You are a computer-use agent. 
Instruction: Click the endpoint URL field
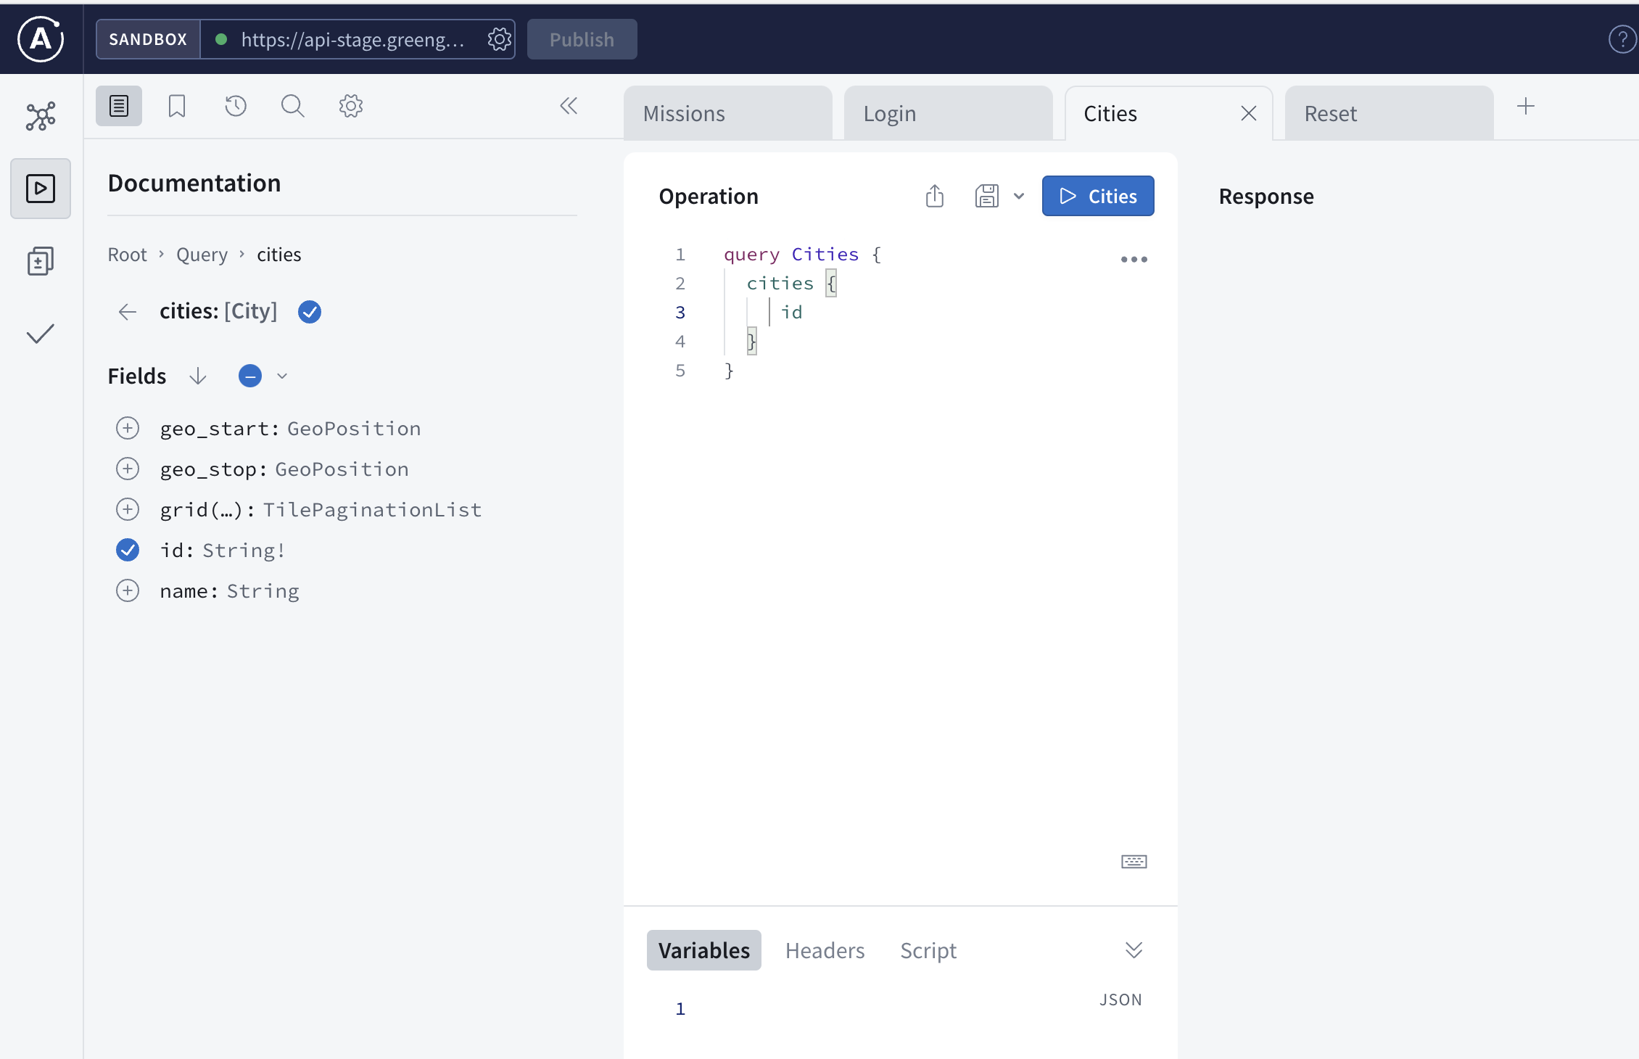(352, 39)
